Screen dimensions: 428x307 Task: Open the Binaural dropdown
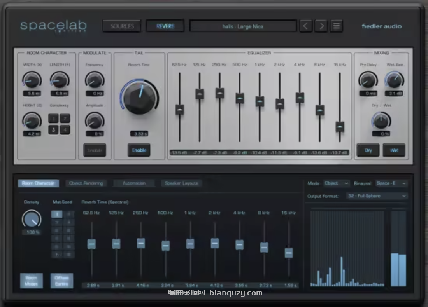tap(391, 183)
